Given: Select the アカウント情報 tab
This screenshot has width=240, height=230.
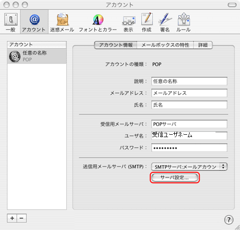Looking at the screenshot, I should pos(116,45).
